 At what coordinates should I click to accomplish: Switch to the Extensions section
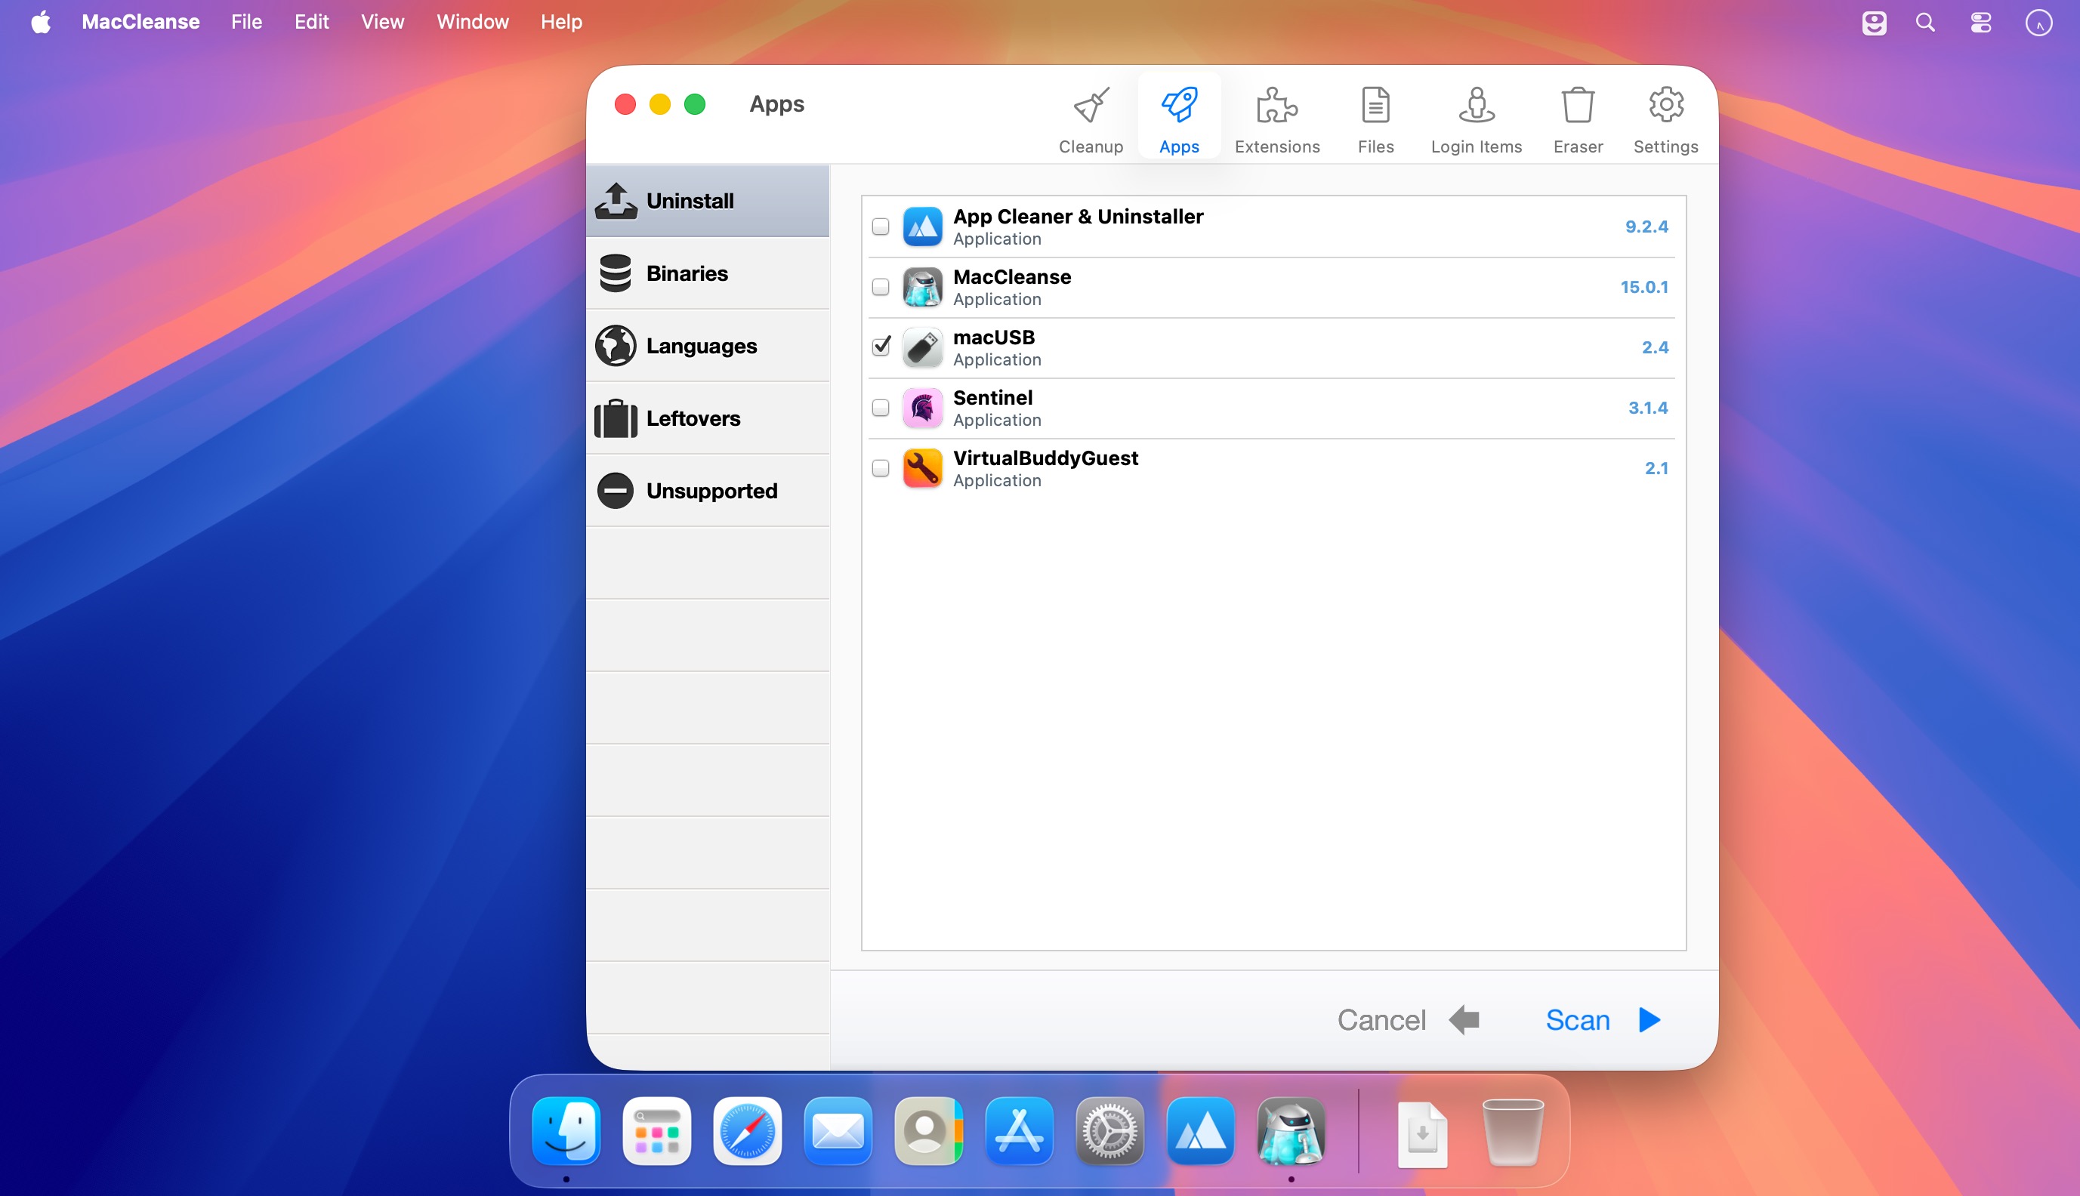point(1276,120)
